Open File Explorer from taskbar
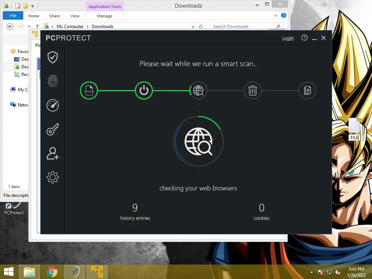The width and height of the screenshot is (372, 279). [29, 272]
